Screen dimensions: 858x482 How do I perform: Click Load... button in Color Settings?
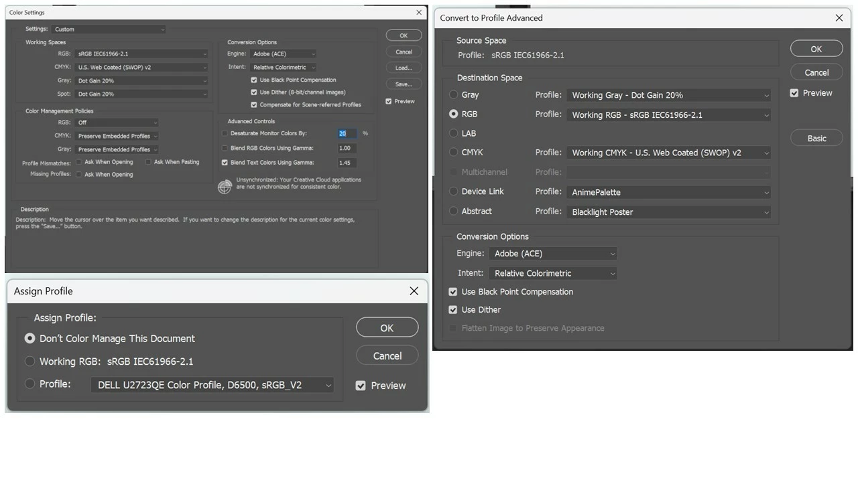click(x=404, y=68)
